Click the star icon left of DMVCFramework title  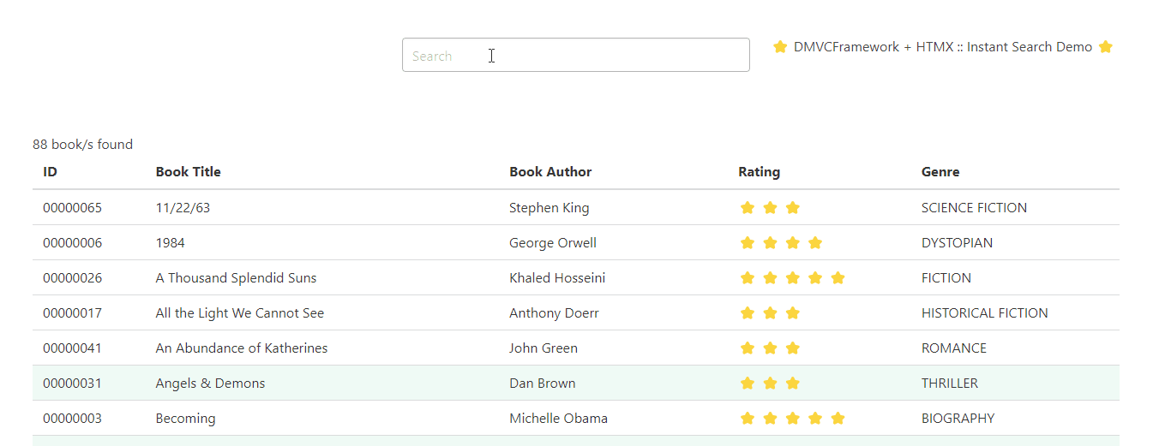(780, 47)
